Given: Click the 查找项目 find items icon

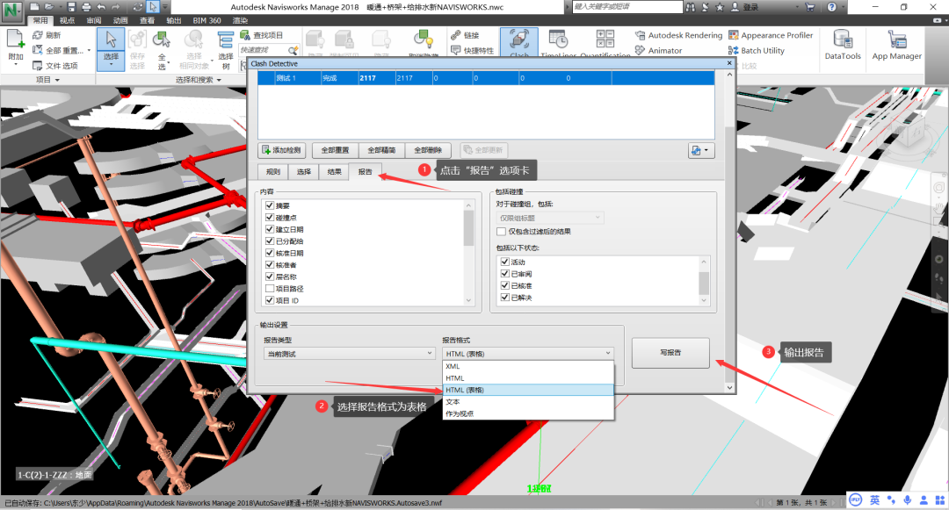Looking at the screenshot, I should [245, 35].
